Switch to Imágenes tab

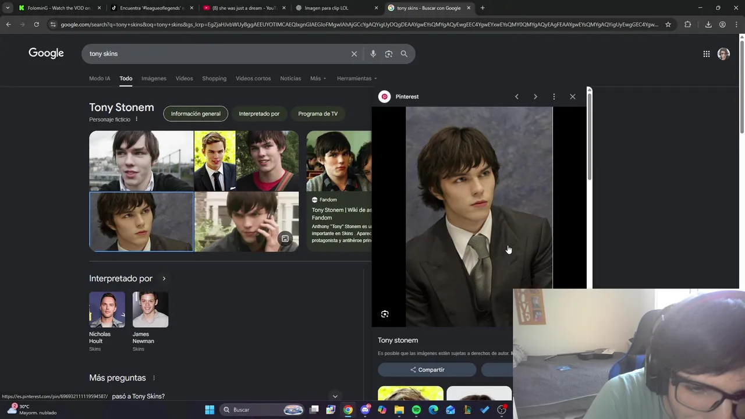tap(154, 79)
